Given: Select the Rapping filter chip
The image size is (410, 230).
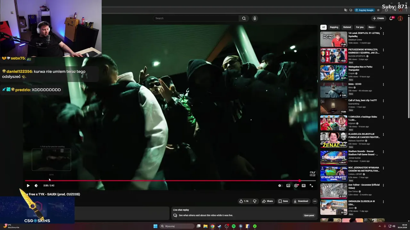Looking at the screenshot, I should tap(334, 27).
